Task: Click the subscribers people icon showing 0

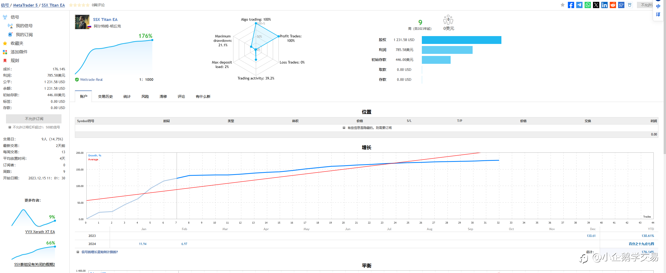Action: pos(448,20)
